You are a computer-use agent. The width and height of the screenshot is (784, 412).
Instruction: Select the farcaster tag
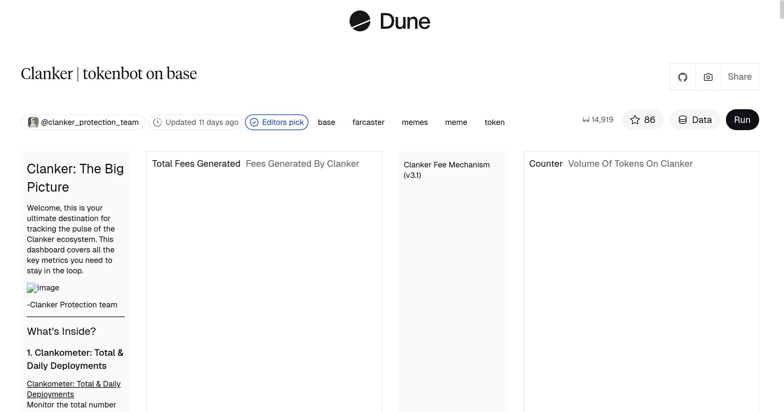coord(368,122)
